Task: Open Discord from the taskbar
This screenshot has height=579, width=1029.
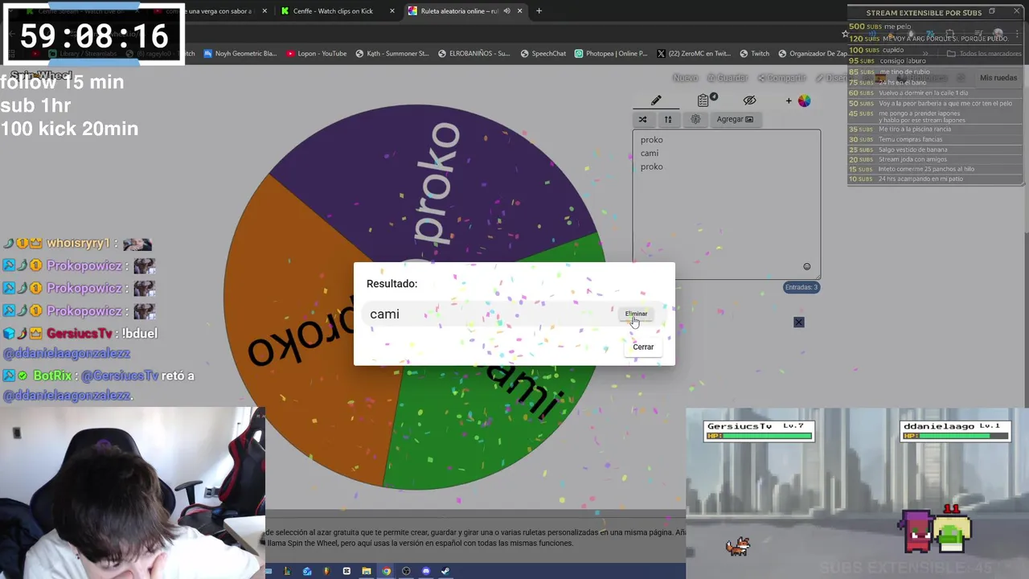Action: tap(426, 571)
